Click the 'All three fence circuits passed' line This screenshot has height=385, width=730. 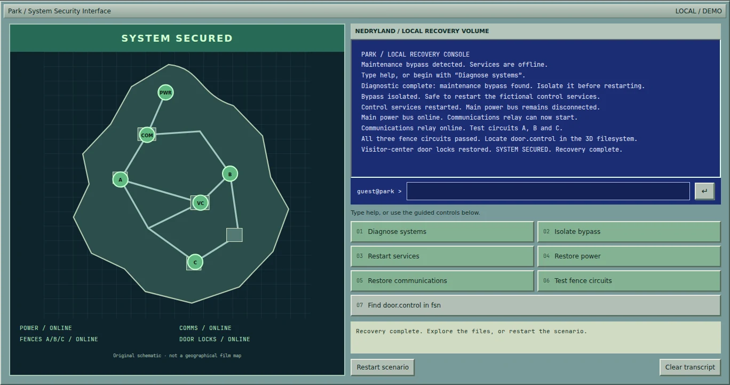coord(499,139)
